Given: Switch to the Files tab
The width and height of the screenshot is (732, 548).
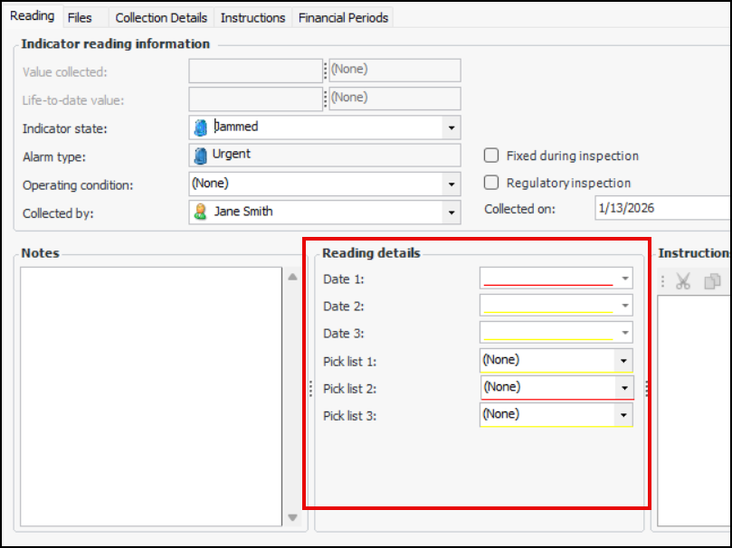Looking at the screenshot, I should tap(80, 17).
